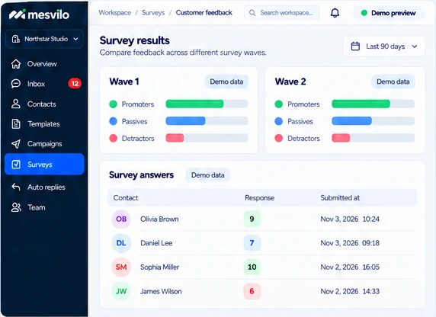The height and width of the screenshot is (317, 436).
Task: Click the Contacts person icon
Action: (x=16, y=104)
